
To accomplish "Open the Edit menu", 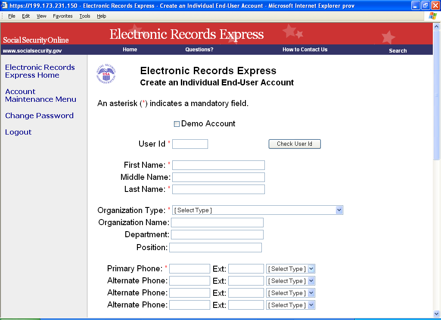I will 26,16.
